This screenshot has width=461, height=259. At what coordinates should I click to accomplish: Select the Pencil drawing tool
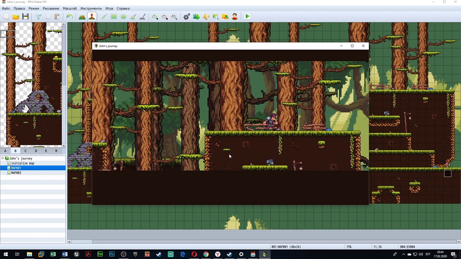point(104,17)
